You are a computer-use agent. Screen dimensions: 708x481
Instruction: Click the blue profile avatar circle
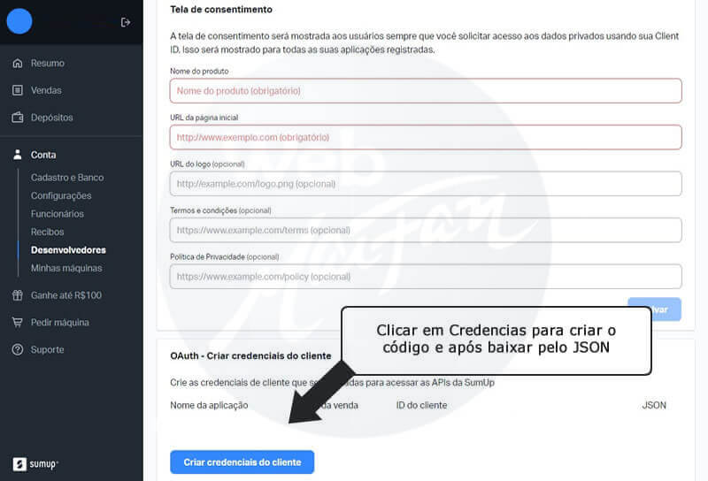(x=19, y=21)
